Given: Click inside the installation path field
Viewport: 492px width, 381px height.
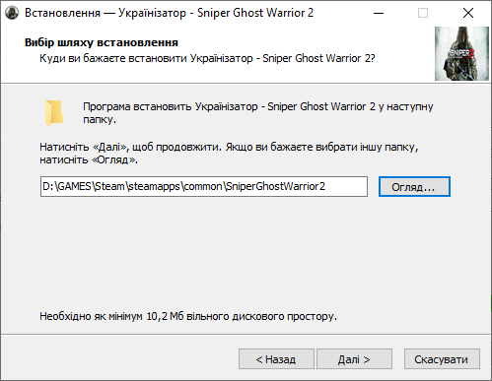Looking at the screenshot, I should pyautogui.click(x=204, y=187).
